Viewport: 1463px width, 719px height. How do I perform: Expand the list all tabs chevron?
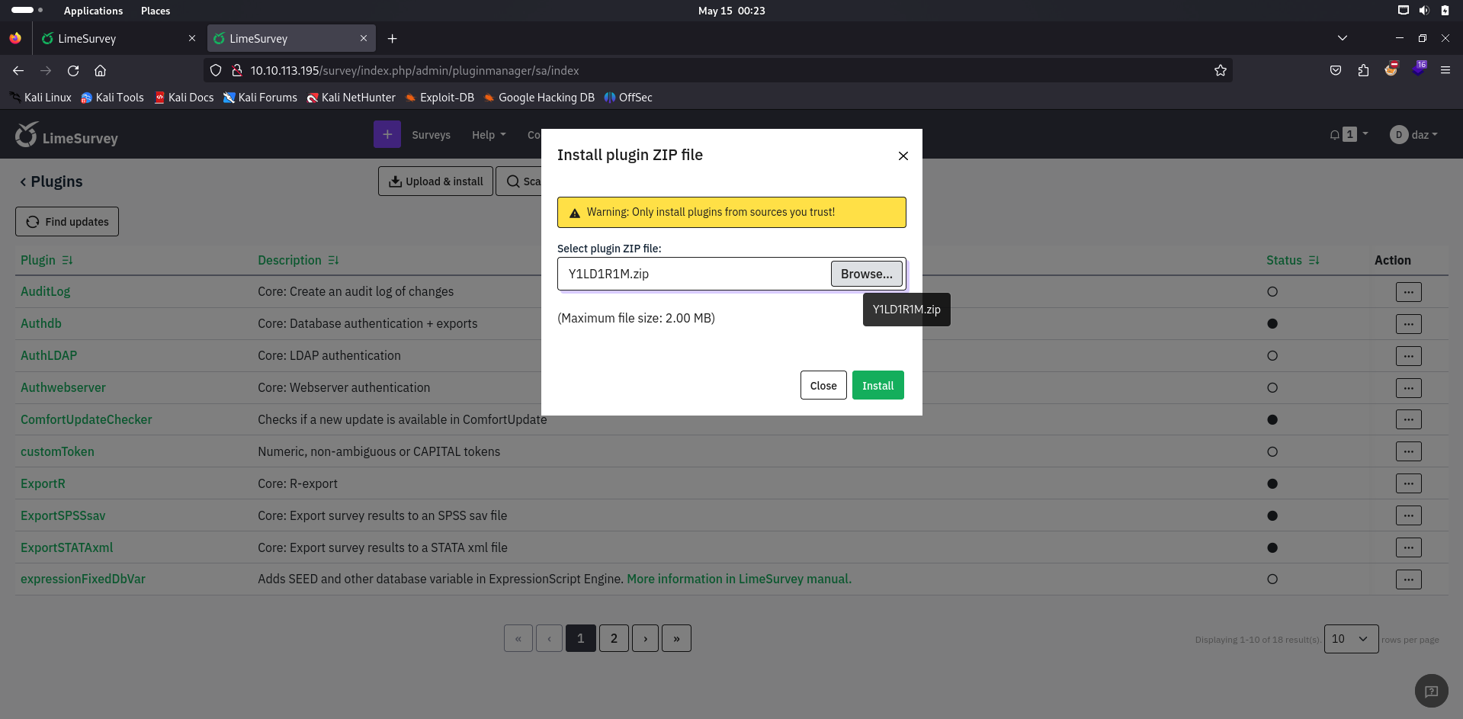pos(1342,38)
